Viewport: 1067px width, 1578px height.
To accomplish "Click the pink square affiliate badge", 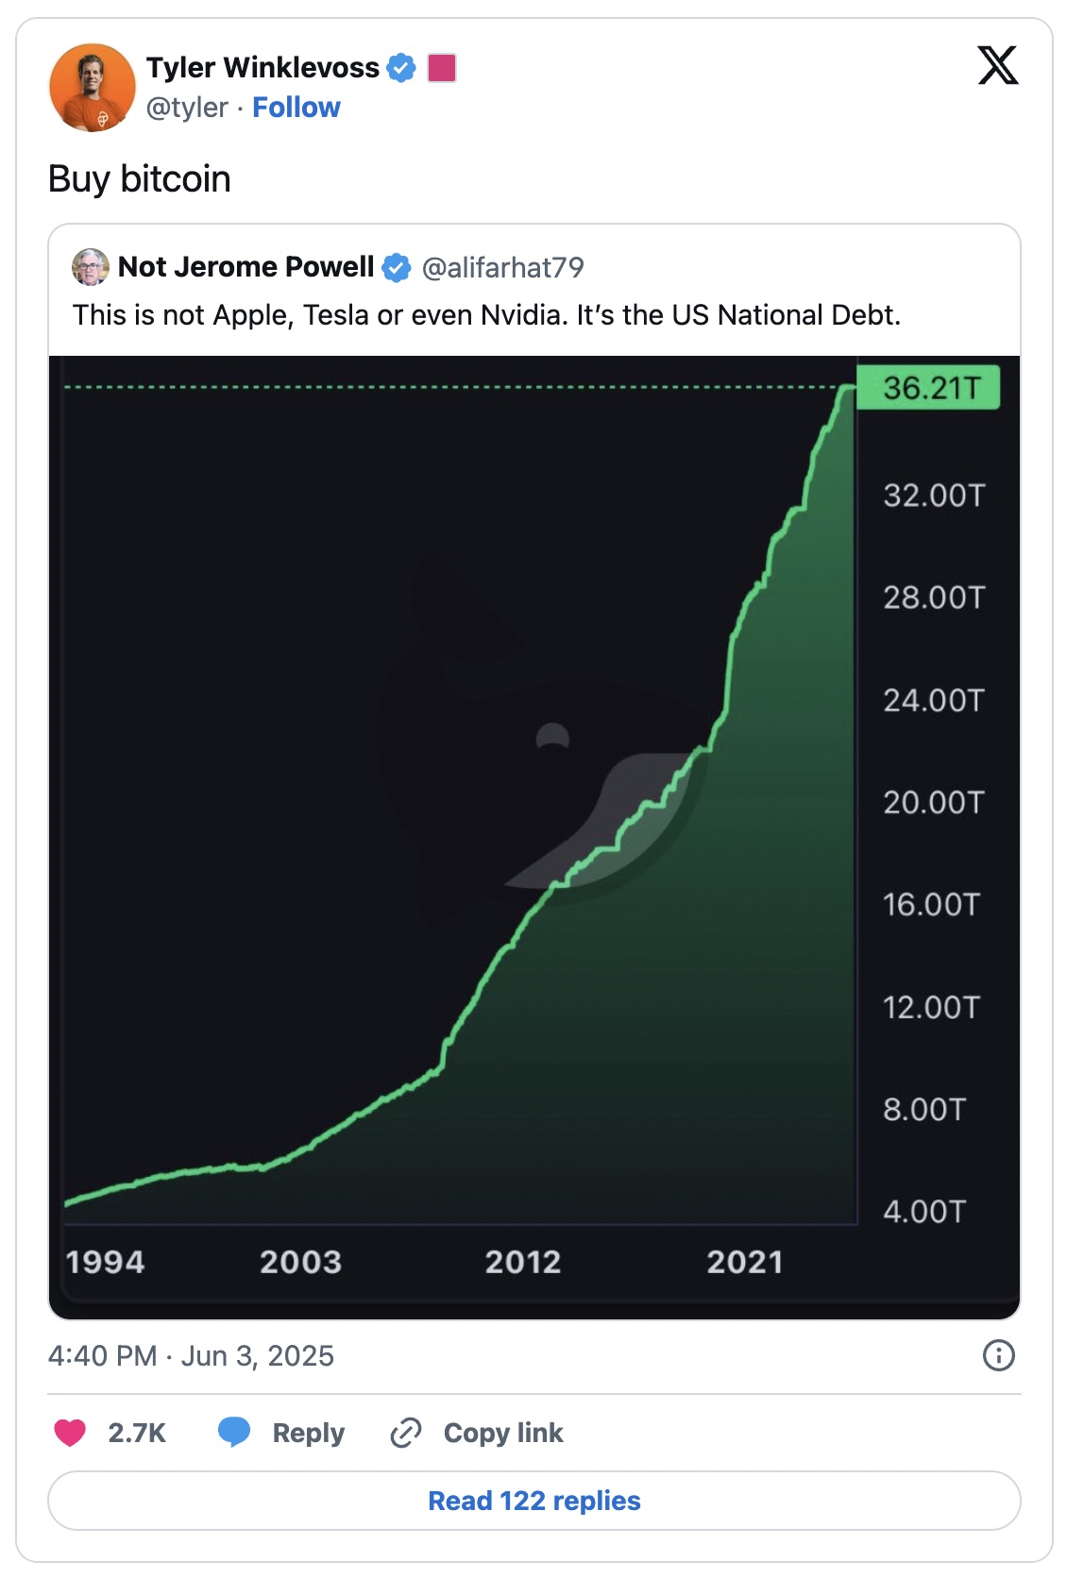I will point(442,68).
